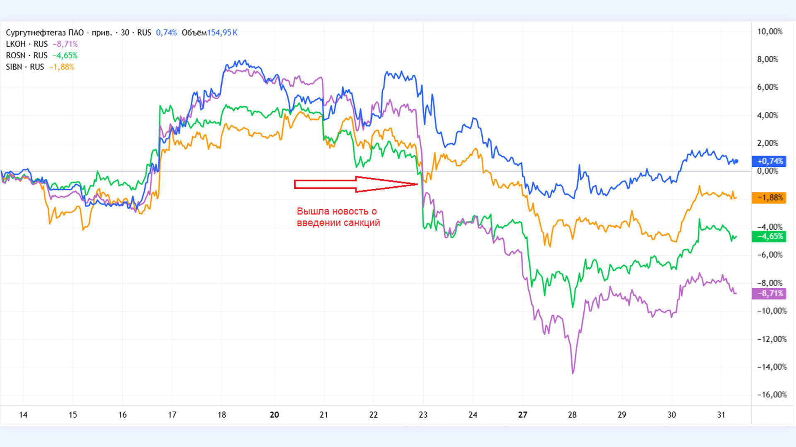
Task: Click the 30 interval label in legend
Action: coord(125,33)
